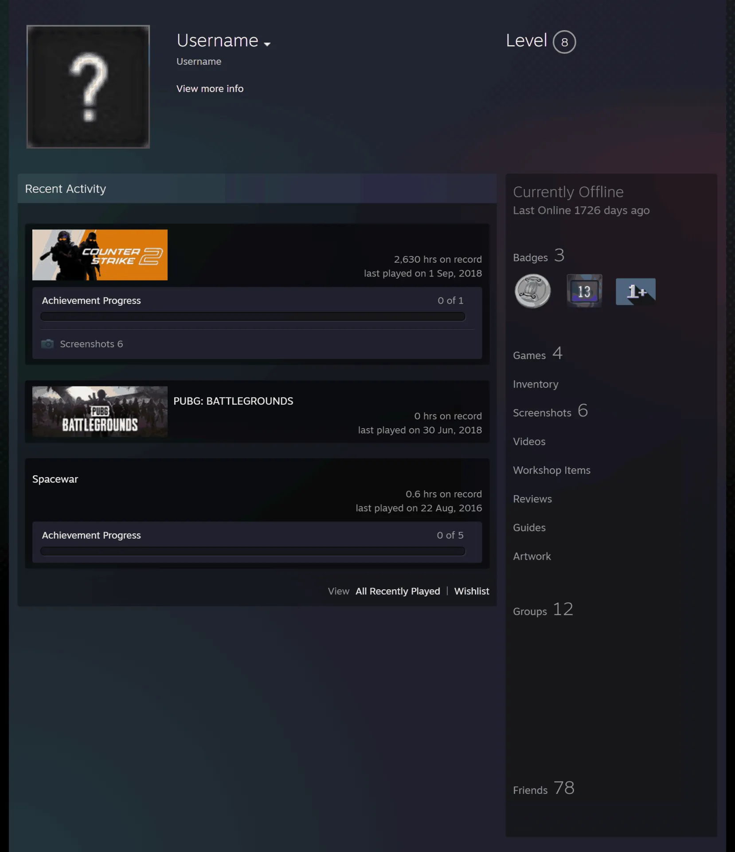
Task: Open the Inventory page
Action: point(536,384)
